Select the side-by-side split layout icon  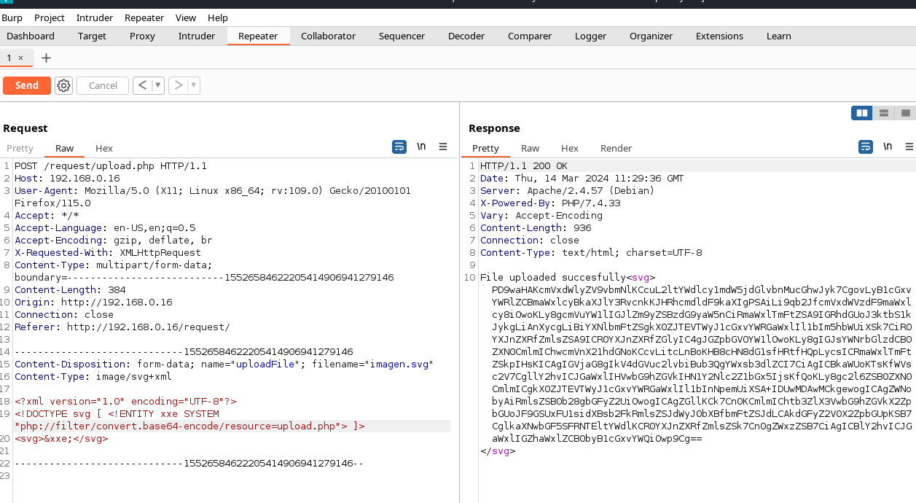pyautogui.click(x=862, y=113)
